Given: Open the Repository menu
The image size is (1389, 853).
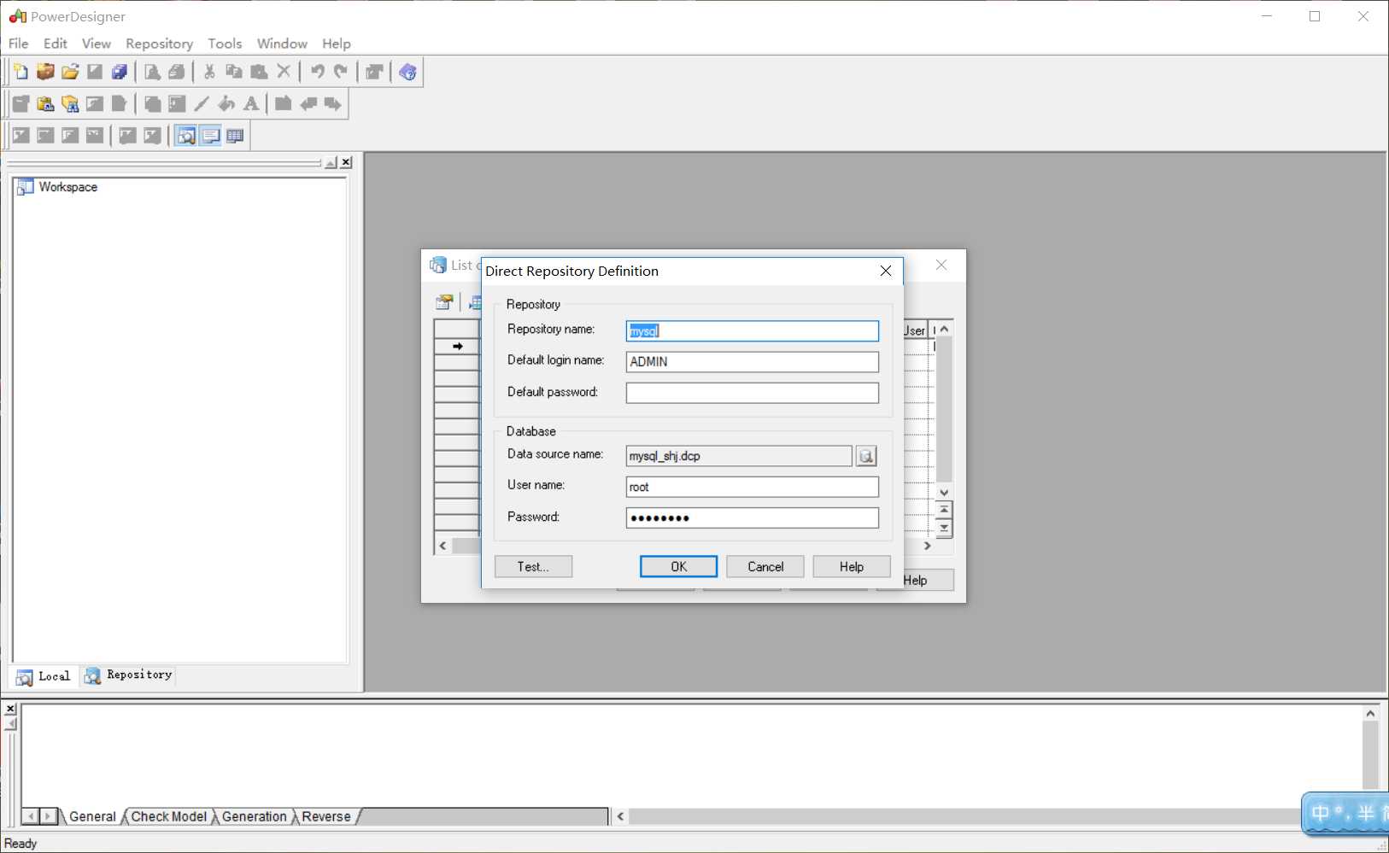Looking at the screenshot, I should (x=159, y=44).
